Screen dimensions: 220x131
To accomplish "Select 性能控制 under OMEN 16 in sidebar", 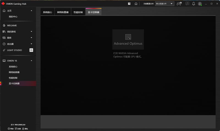I will (13, 78).
